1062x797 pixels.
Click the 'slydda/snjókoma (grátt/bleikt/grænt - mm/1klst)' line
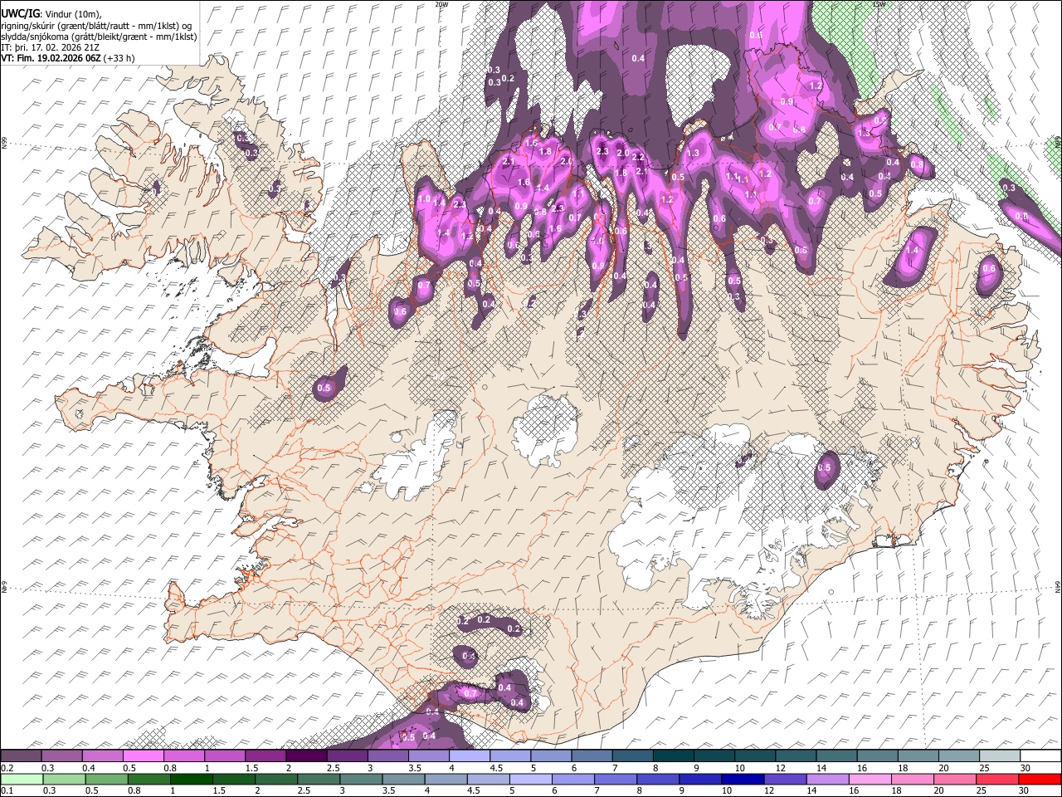99,37
